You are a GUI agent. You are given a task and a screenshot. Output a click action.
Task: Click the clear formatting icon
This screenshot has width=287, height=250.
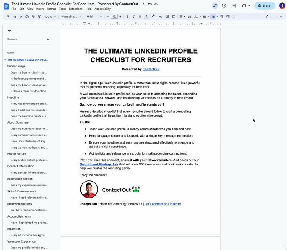click(x=234, y=17)
